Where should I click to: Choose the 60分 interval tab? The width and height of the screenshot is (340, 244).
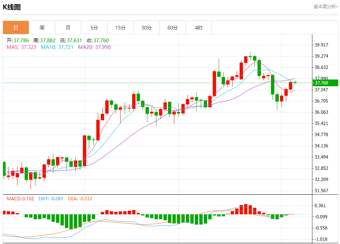pyautogui.click(x=172, y=28)
